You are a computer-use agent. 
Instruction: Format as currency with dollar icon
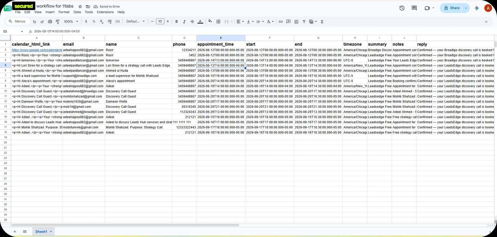86,21
